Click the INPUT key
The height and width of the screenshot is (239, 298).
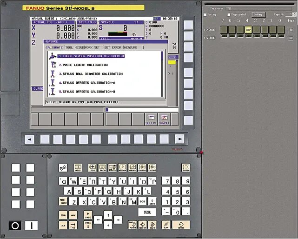point(181,225)
